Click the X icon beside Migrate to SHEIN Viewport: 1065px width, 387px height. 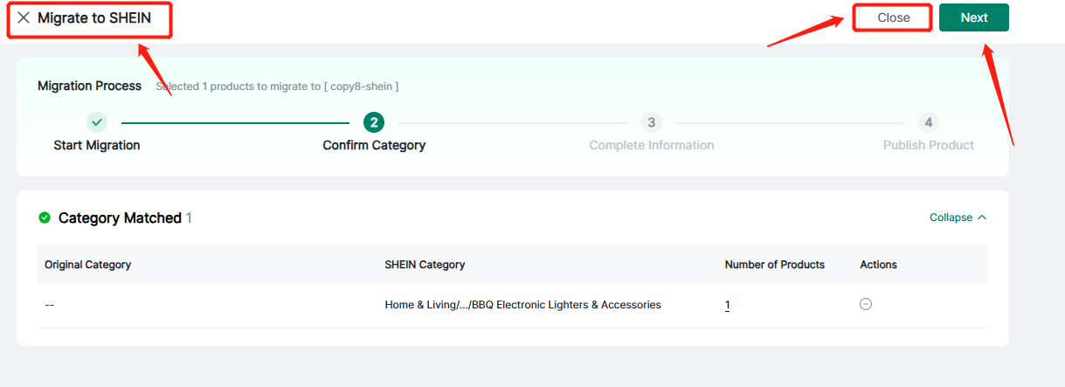tap(24, 18)
